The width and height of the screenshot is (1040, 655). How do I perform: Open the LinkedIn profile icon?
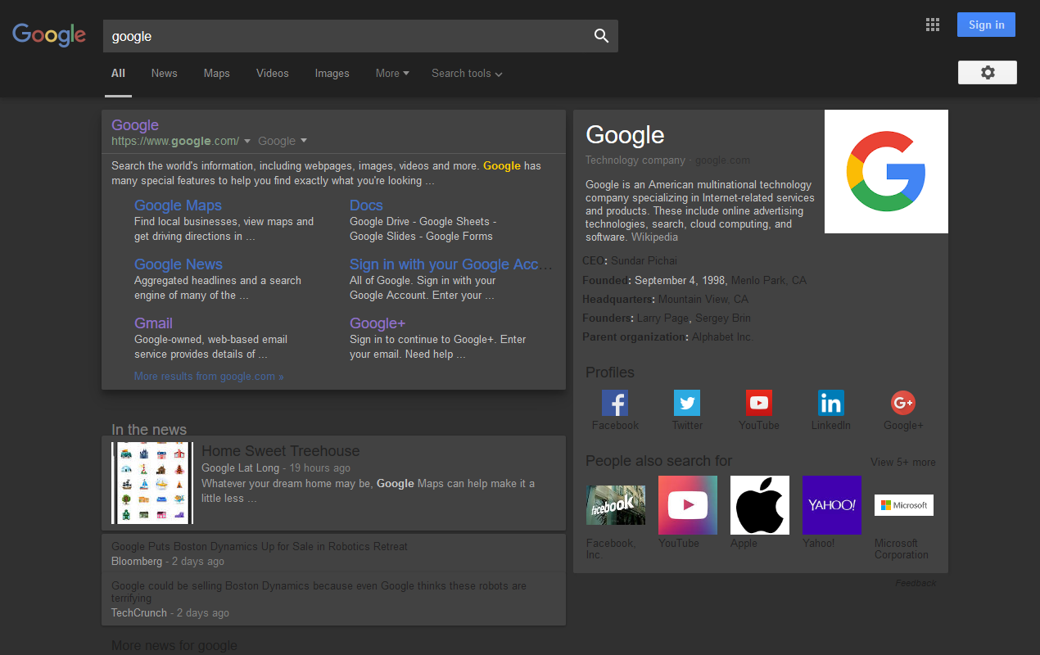pos(831,403)
